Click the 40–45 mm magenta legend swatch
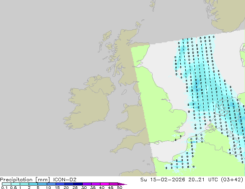Screen dimensions: 245x189 pos(105,184)
